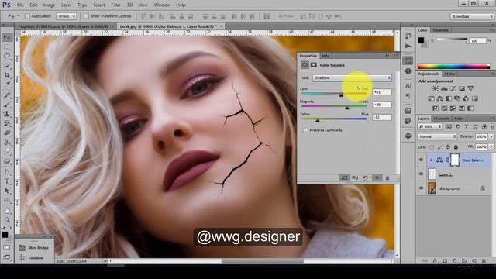This screenshot has height=279, width=496.
Task: Switch to the Swatches tab
Action: tap(440, 30)
